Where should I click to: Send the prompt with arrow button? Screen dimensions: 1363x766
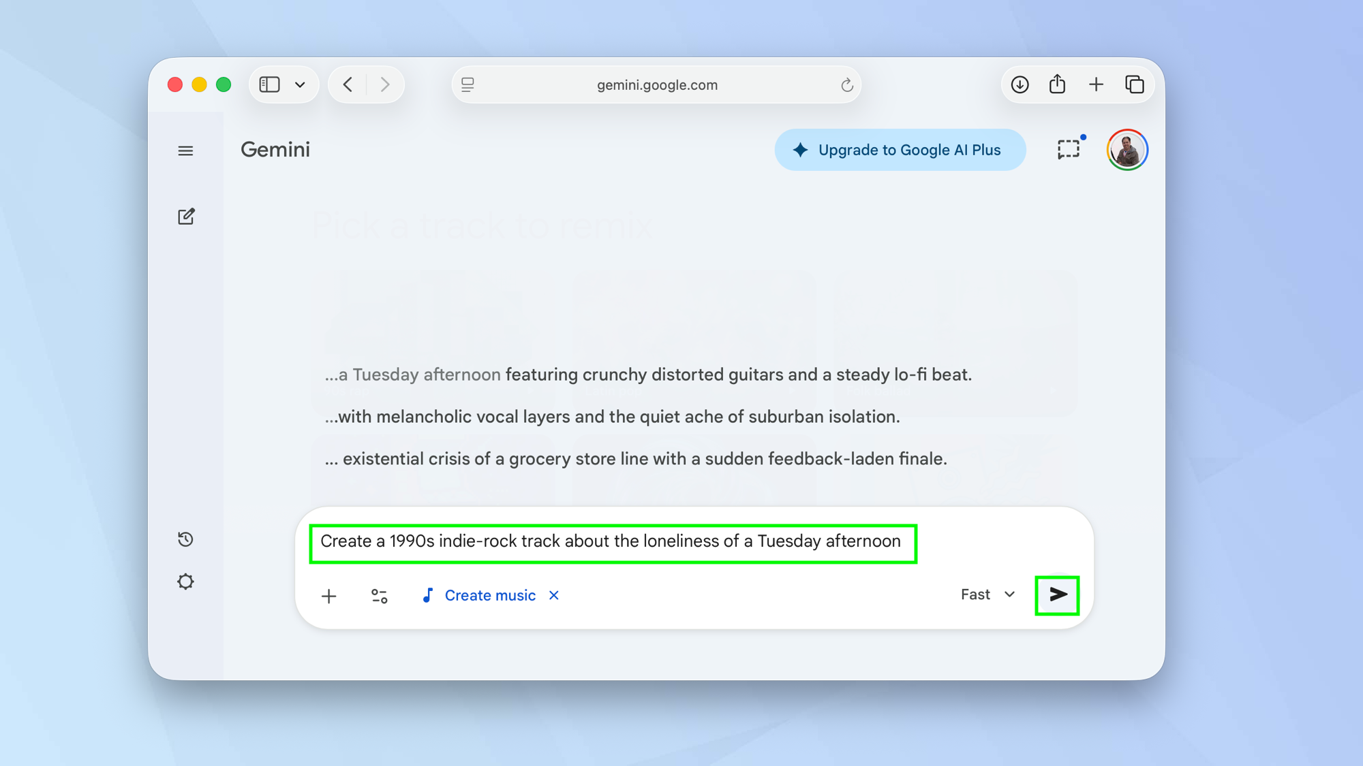[1057, 595]
